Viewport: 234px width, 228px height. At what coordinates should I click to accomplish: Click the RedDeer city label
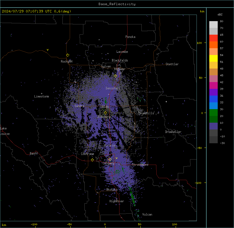coord(119,69)
